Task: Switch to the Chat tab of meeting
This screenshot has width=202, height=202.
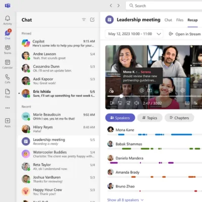Action: click(x=168, y=20)
